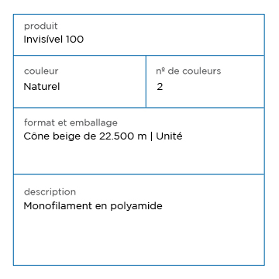The image size is (279, 279).
Task: Select the "Naturel" color value
Action: point(42,87)
